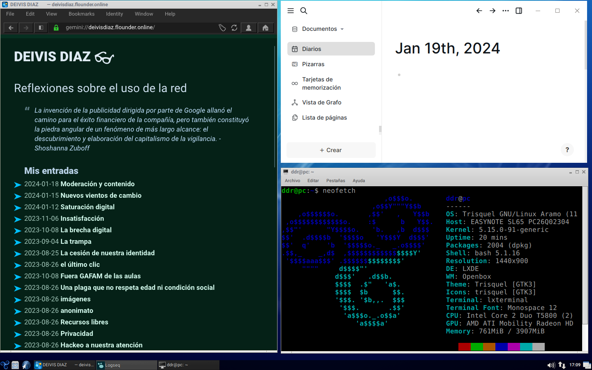Open the entry 'La trampa'
Viewport: 592px width, 370px height.
click(76, 242)
